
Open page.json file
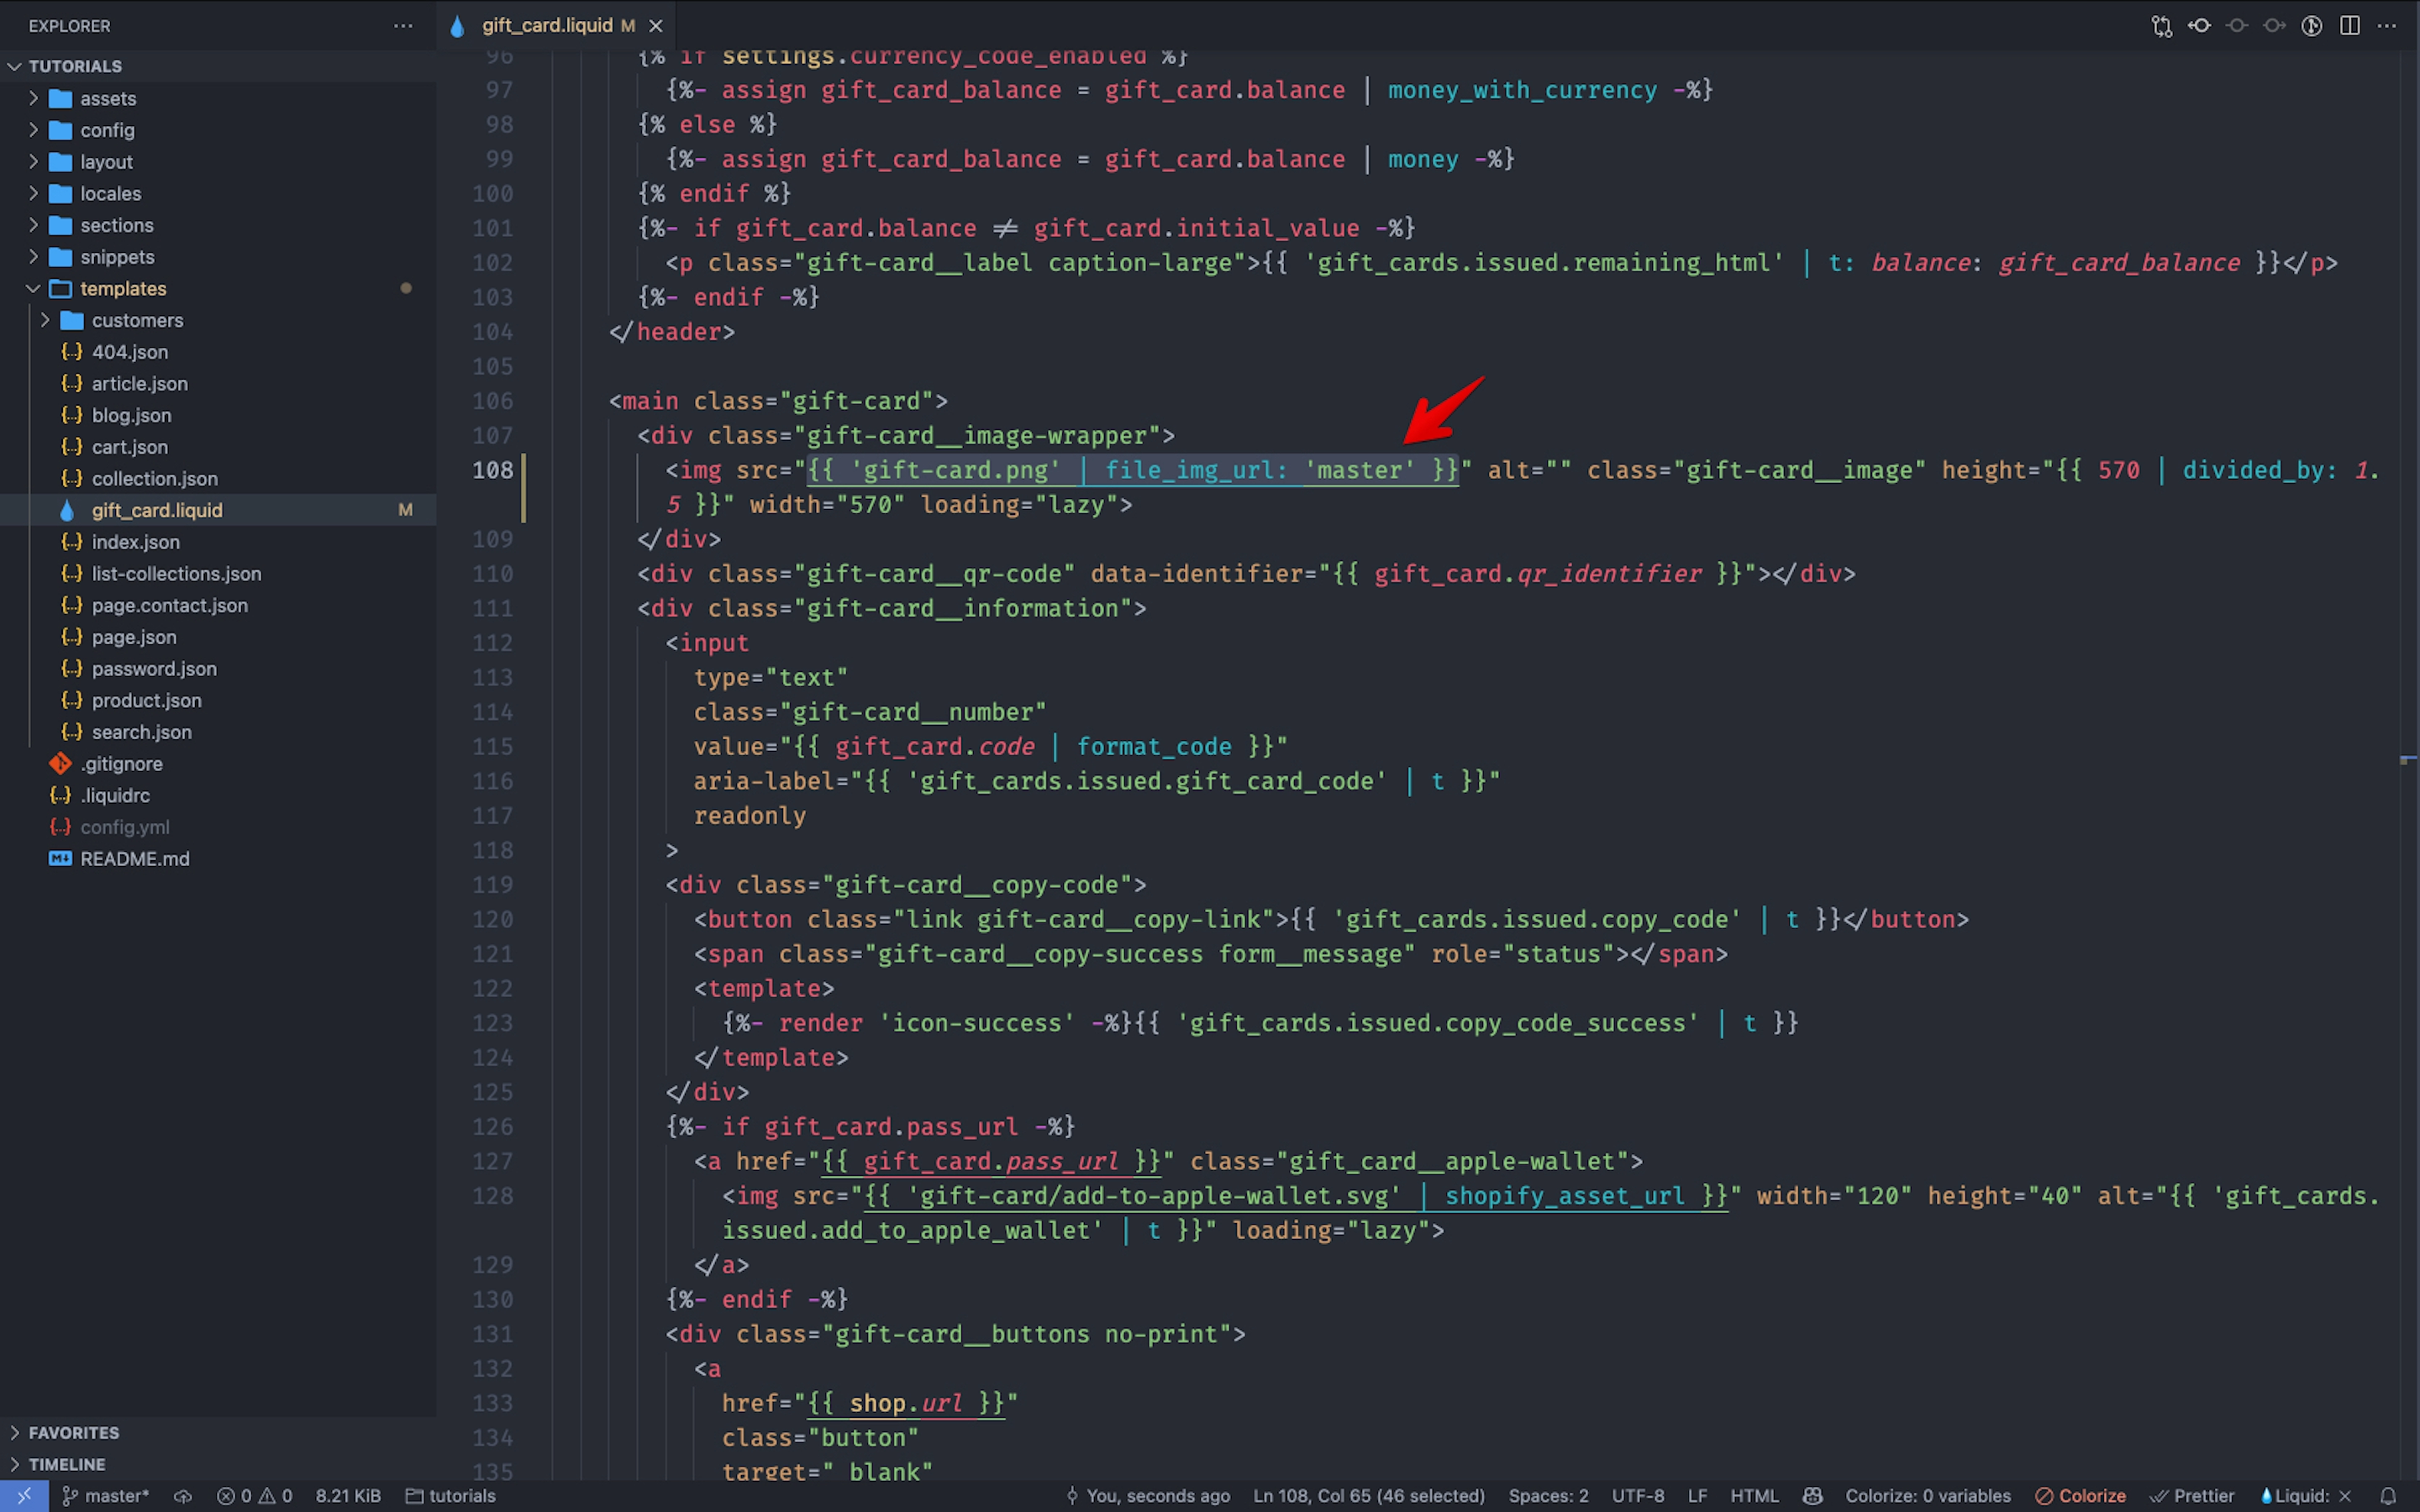click(218, 637)
